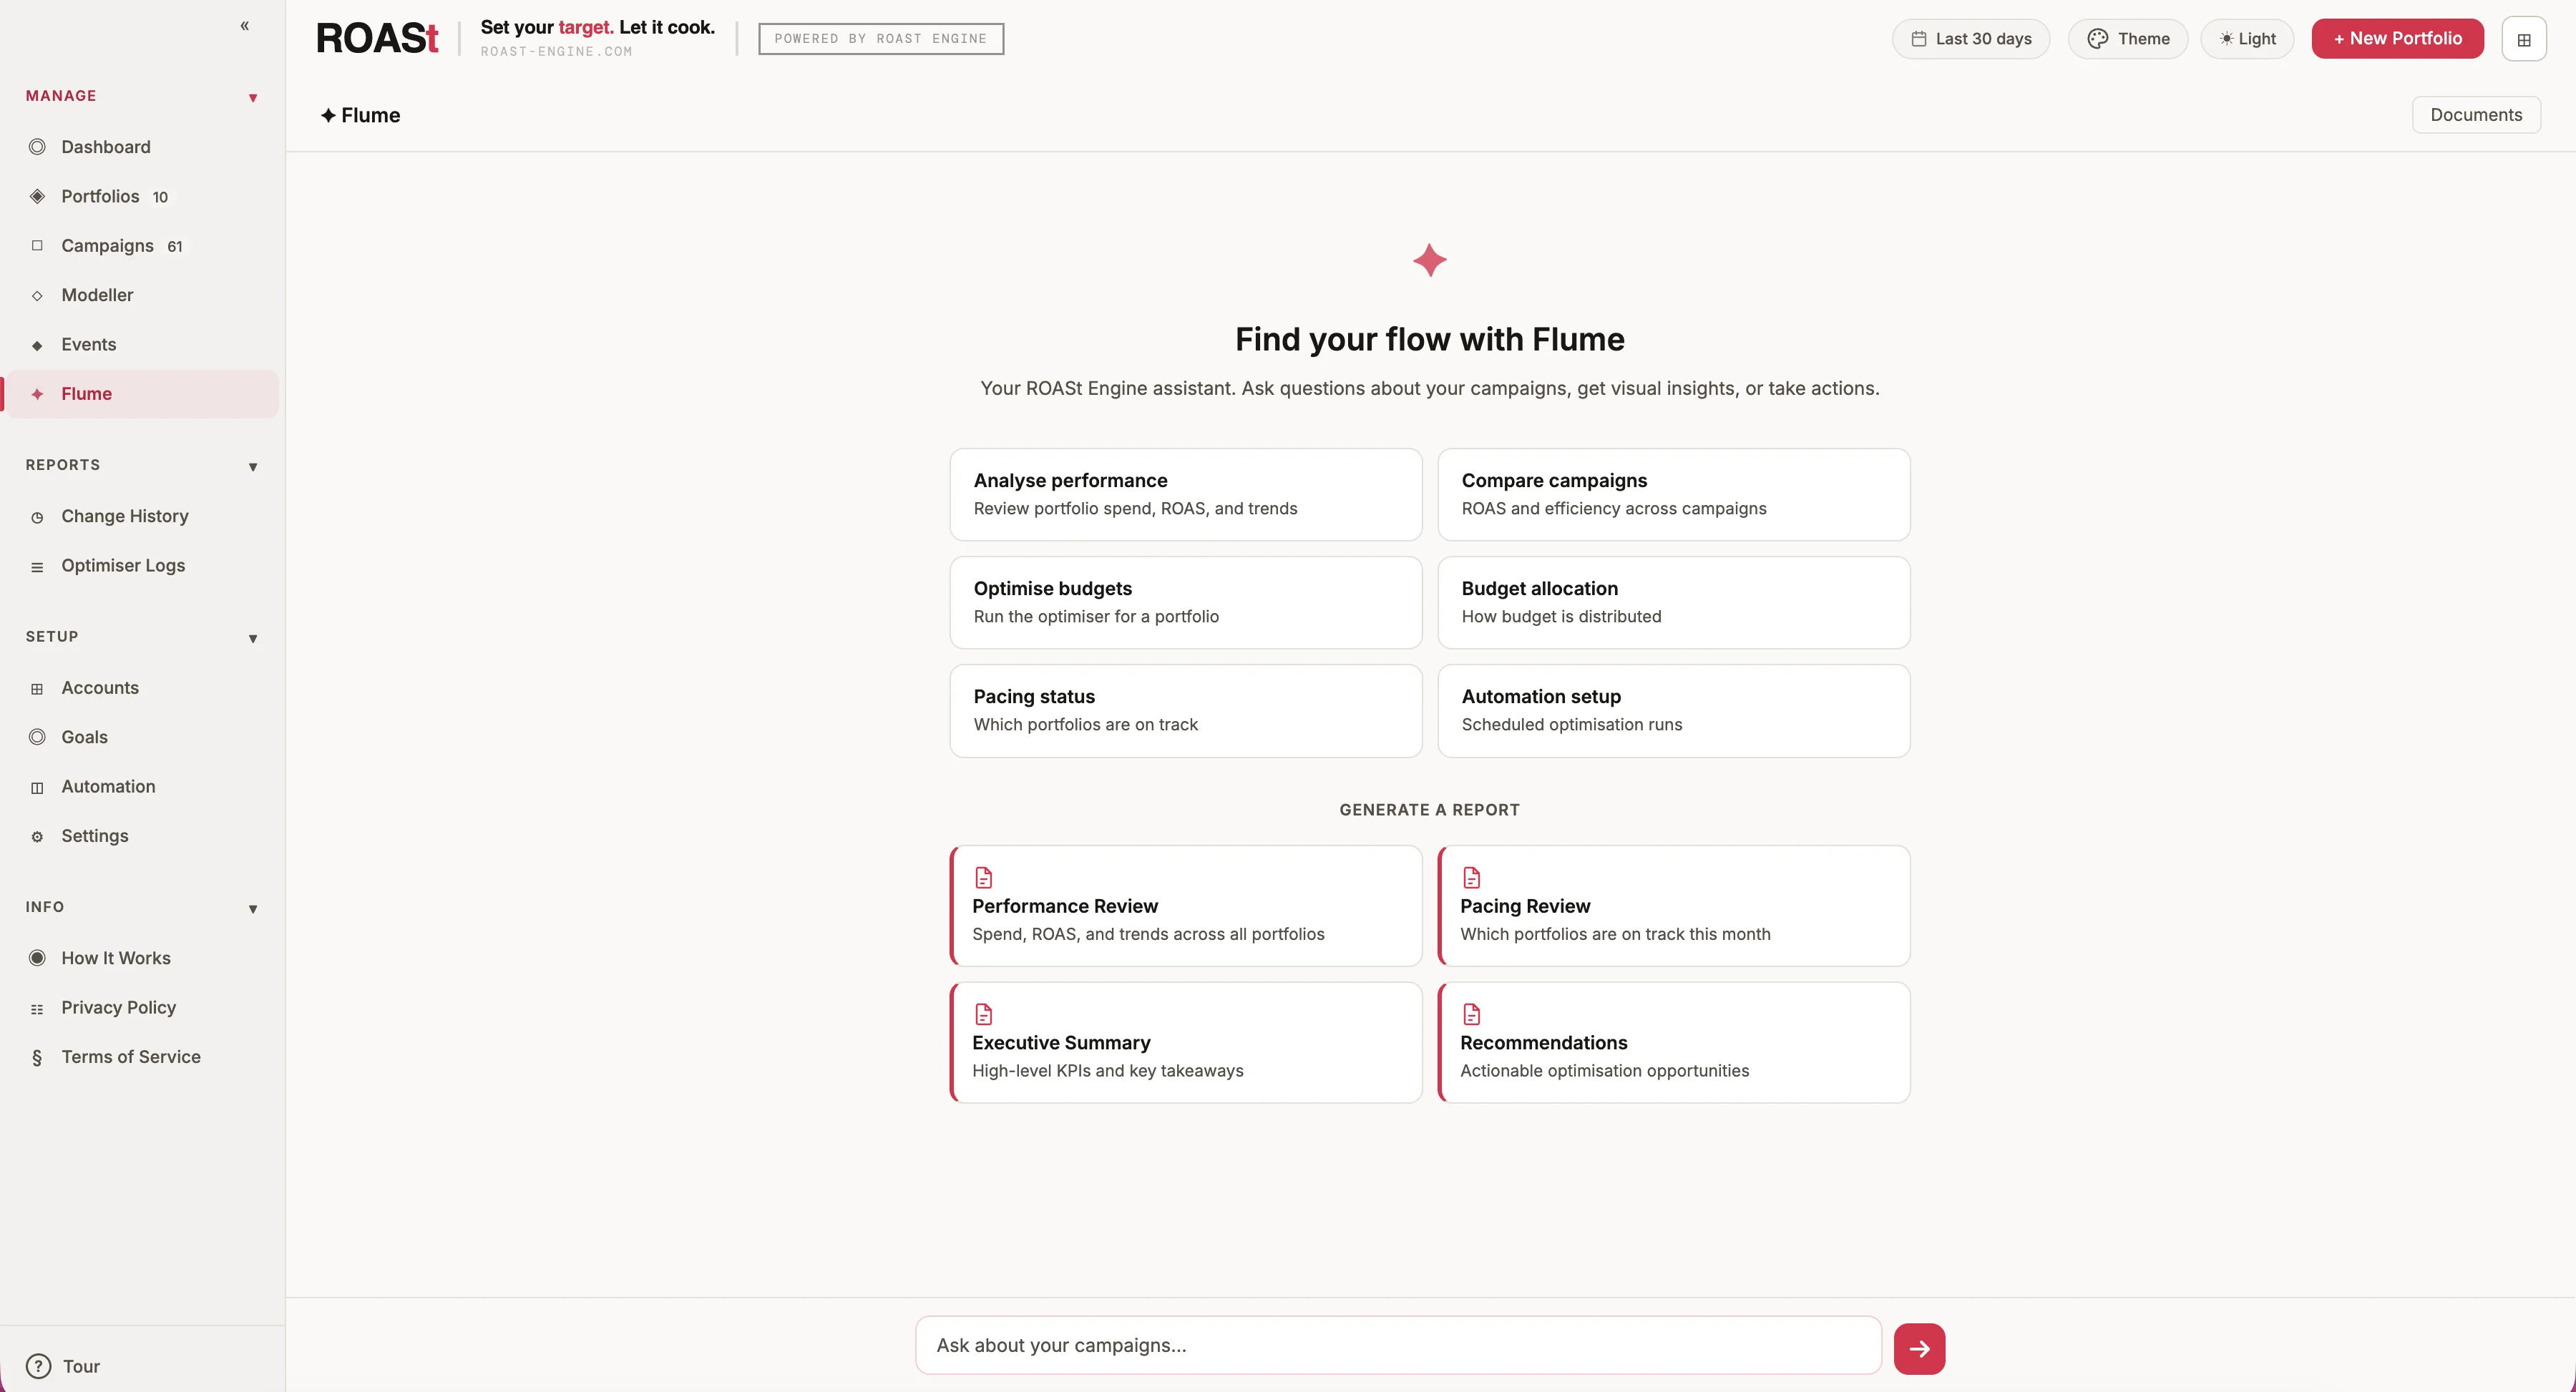The width and height of the screenshot is (2576, 1392).
Task: Click the grid layout icon top right
Action: pos(2524,38)
